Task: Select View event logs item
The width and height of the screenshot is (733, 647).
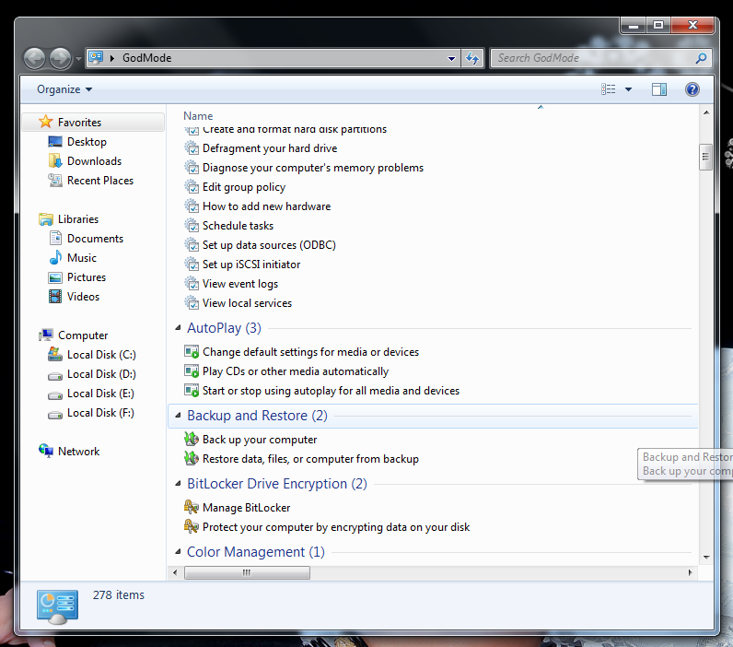Action: tap(240, 284)
